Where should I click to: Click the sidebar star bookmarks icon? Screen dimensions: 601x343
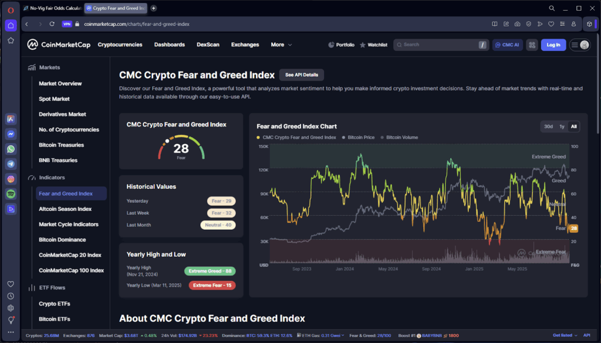[11, 40]
